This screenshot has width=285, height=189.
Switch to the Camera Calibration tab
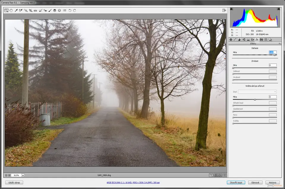point(261,40)
